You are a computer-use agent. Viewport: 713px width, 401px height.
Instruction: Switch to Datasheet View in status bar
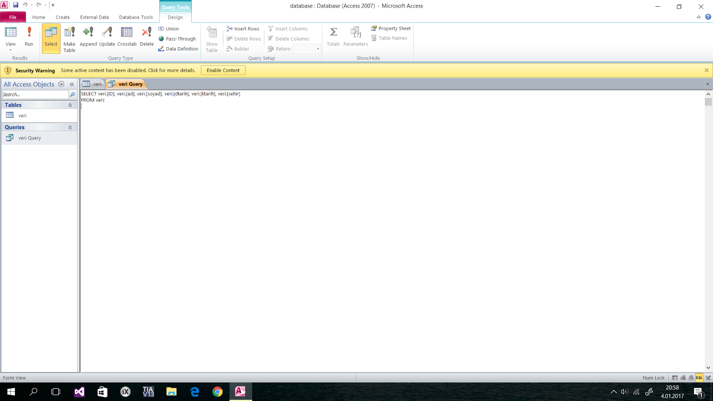tap(675, 378)
